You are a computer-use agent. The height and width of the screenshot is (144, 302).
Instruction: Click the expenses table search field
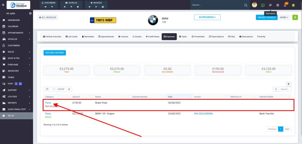click(285, 89)
